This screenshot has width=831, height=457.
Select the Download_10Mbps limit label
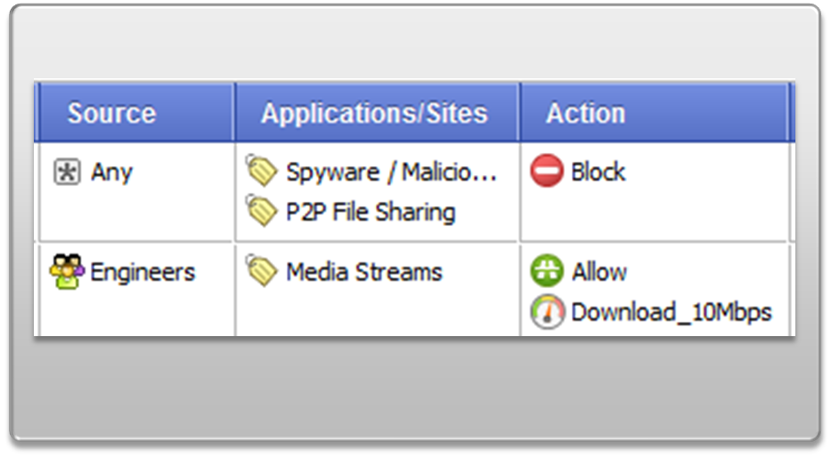tap(671, 312)
